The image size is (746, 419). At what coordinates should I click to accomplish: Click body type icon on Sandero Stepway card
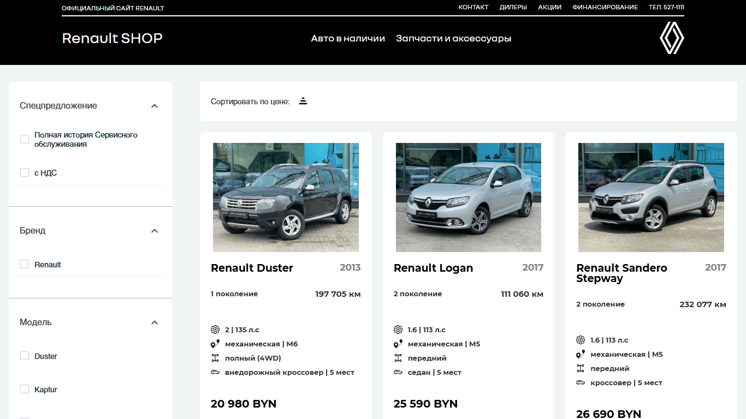click(581, 382)
